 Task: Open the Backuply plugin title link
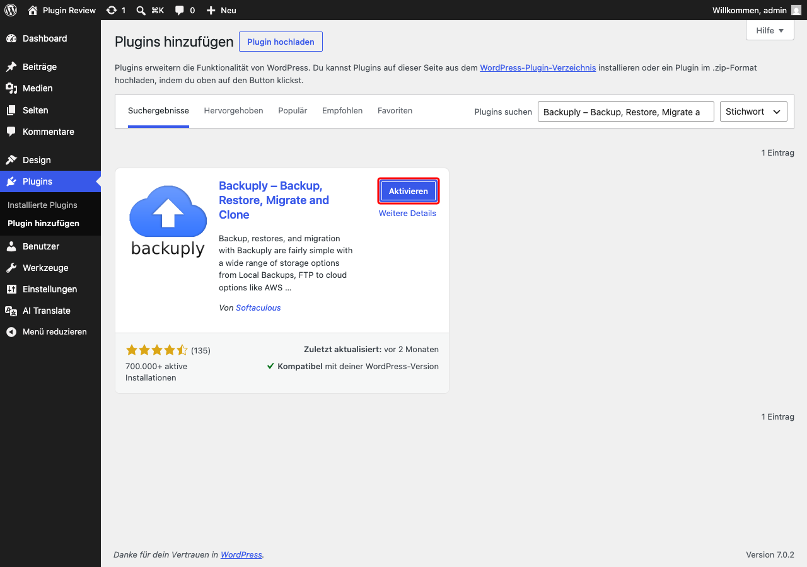click(274, 200)
